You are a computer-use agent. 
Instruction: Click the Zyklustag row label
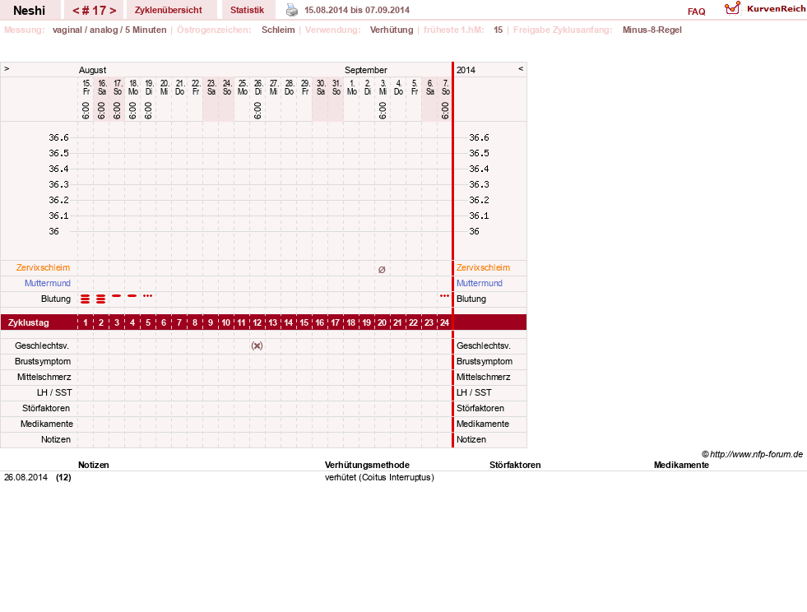point(28,322)
